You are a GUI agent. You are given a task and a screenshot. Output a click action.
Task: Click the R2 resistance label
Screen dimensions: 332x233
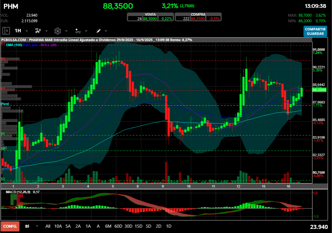pyautogui.click(x=3, y=59)
